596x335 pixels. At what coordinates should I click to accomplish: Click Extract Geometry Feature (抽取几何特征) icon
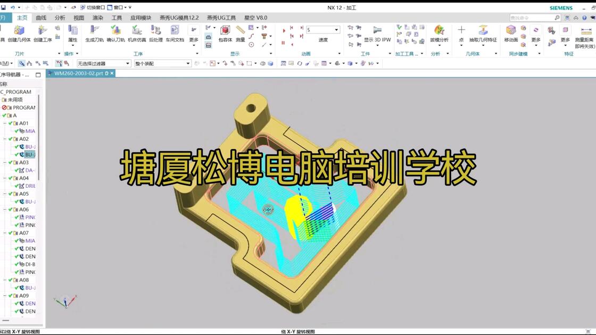click(x=483, y=30)
